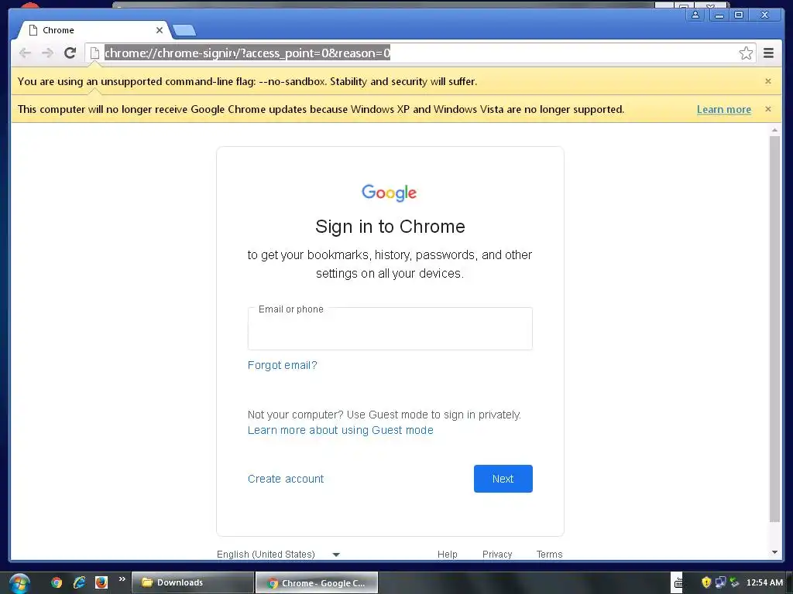The height and width of the screenshot is (594, 793).
Task: Click the page vertical scrollbar thumb
Action: [774, 329]
